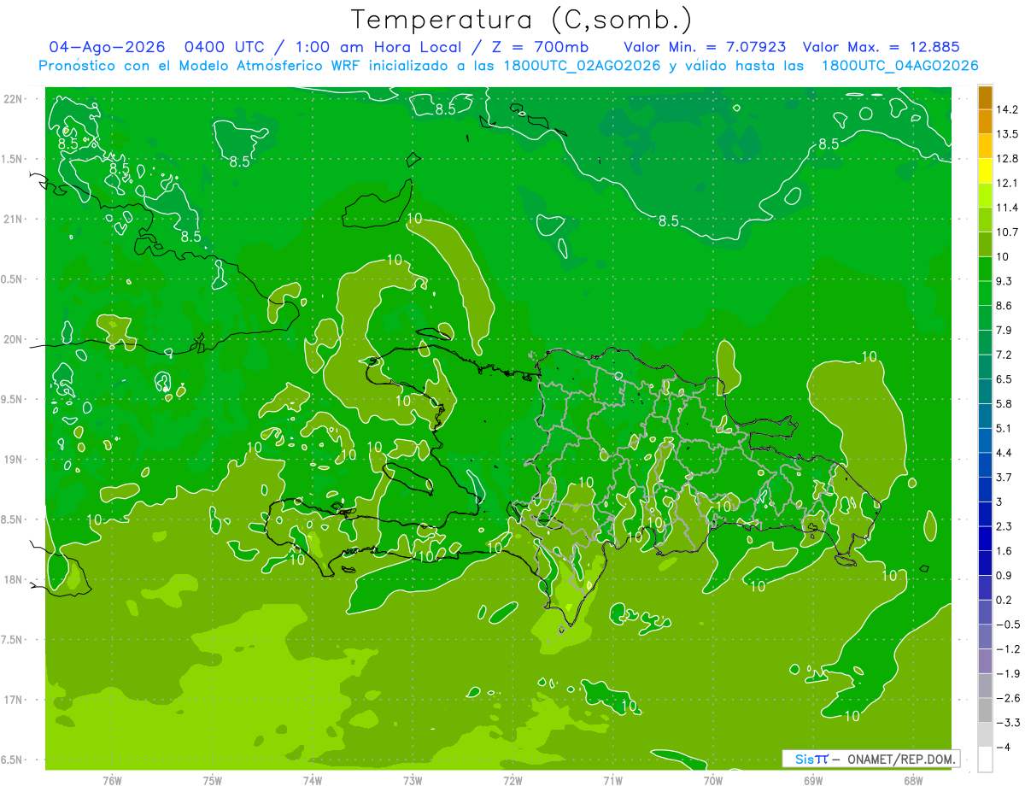Click the 14.2 colorbar value
1025x792 pixels.
click(x=1007, y=109)
